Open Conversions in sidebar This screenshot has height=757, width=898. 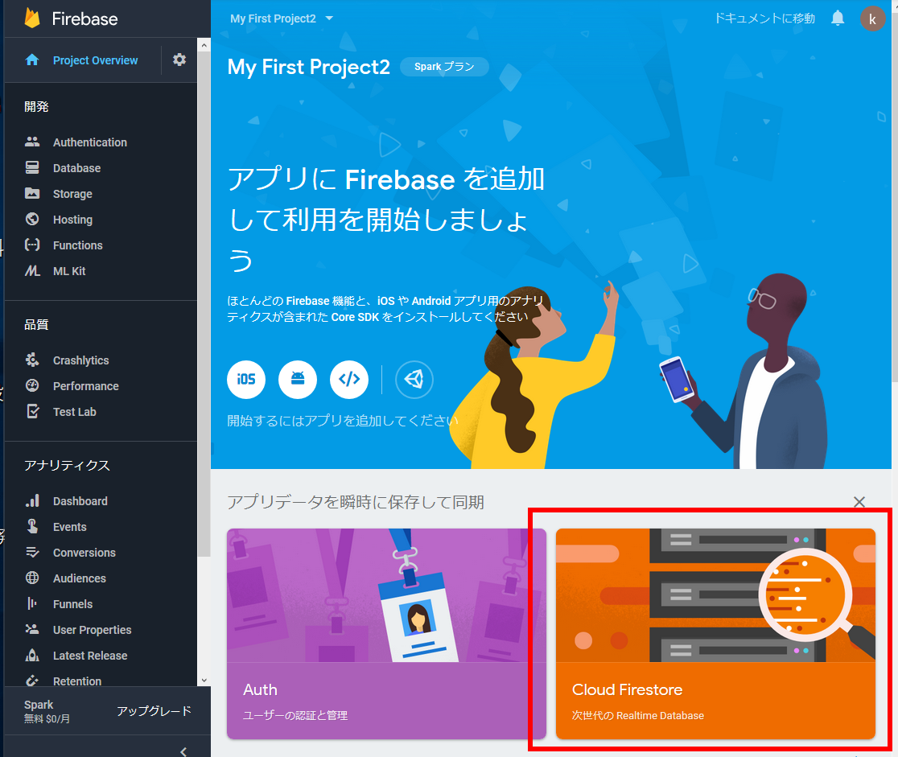(84, 553)
